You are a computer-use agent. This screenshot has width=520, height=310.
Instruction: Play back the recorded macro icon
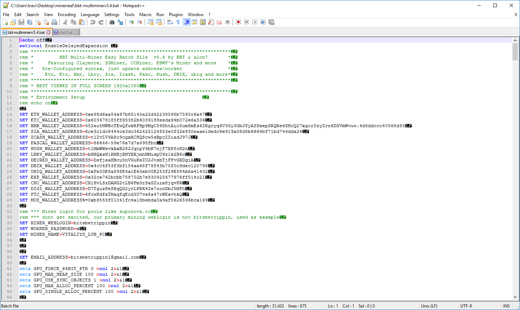click(x=255, y=22)
